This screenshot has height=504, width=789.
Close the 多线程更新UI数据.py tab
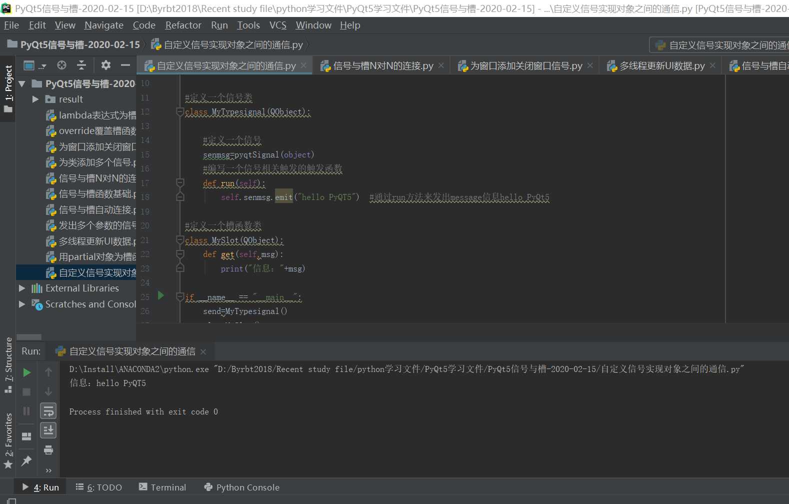[x=712, y=65]
